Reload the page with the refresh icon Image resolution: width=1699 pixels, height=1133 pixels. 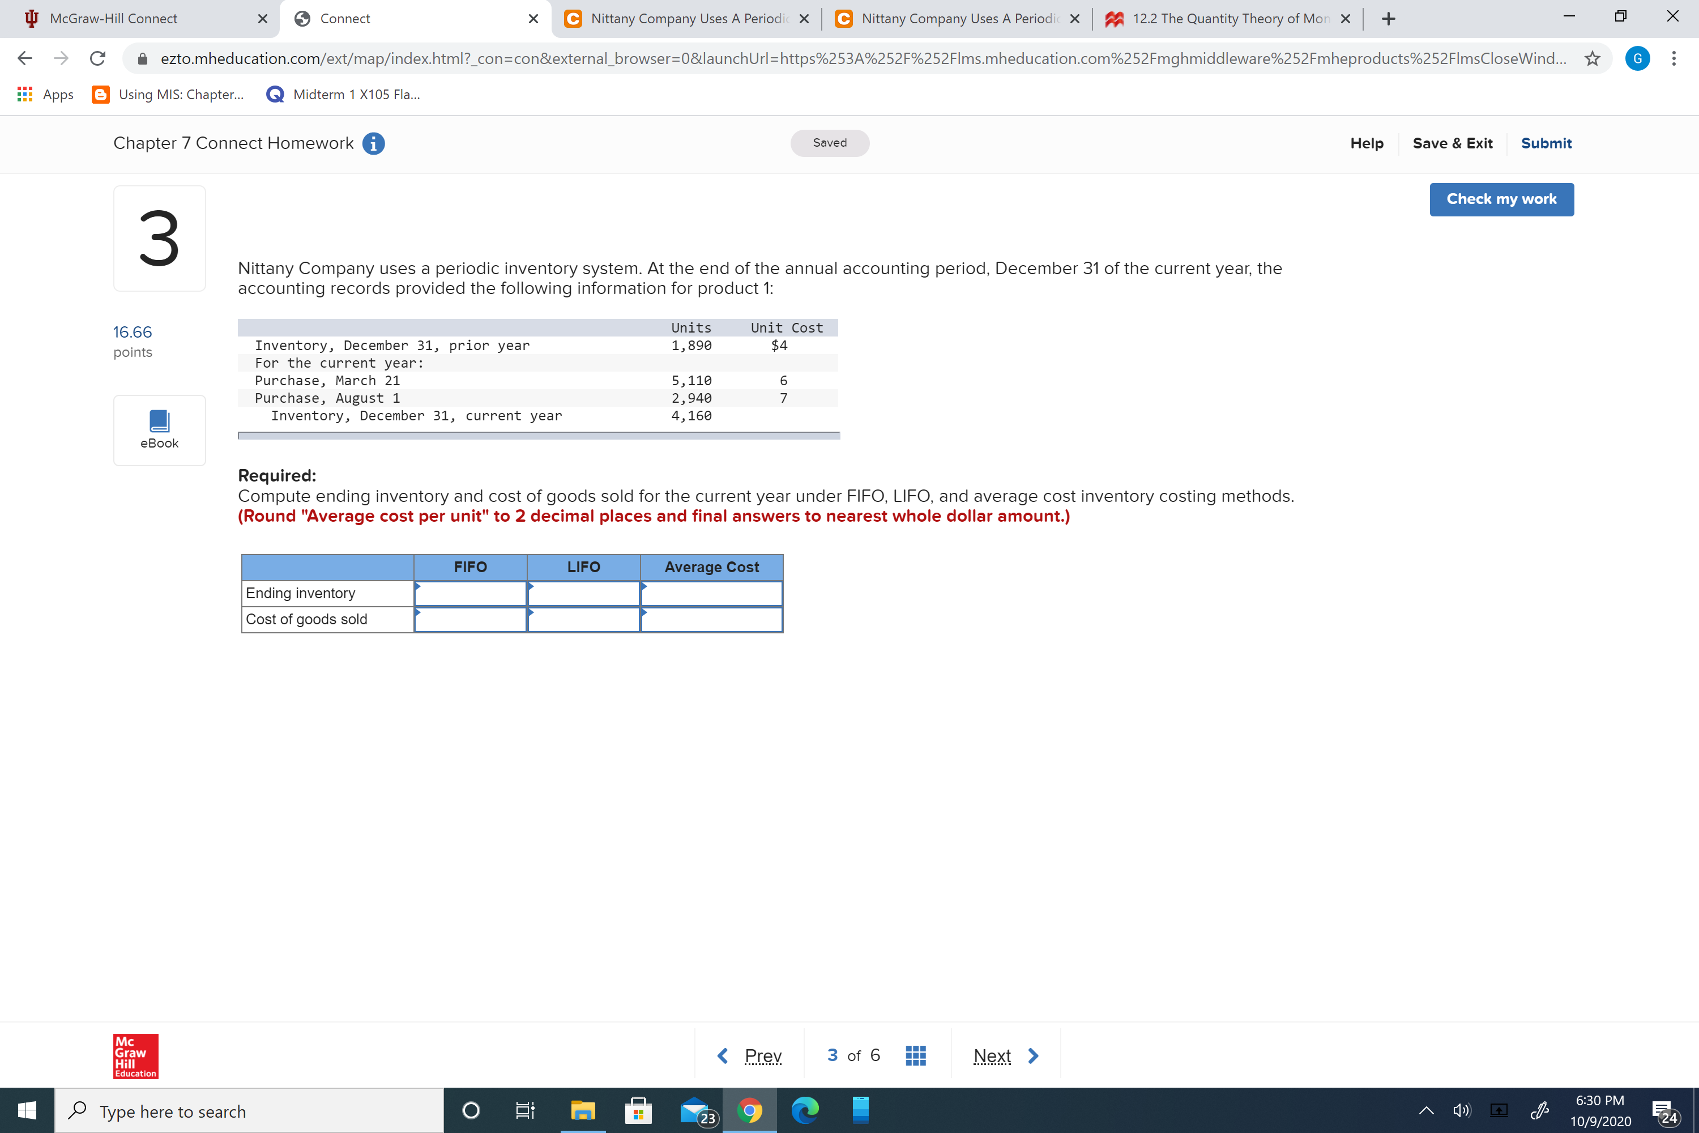[97, 58]
